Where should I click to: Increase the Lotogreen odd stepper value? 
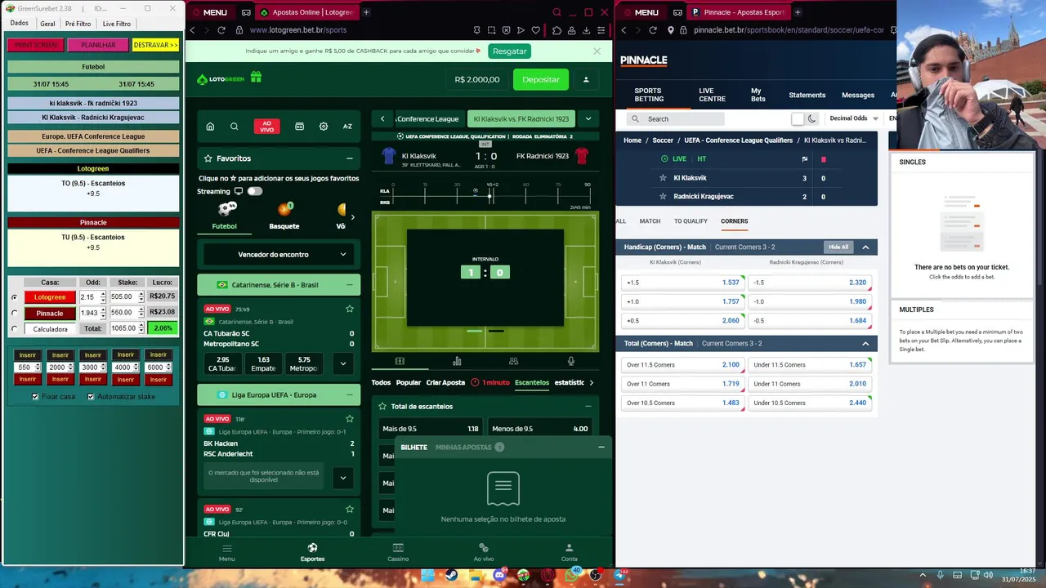tap(103, 295)
